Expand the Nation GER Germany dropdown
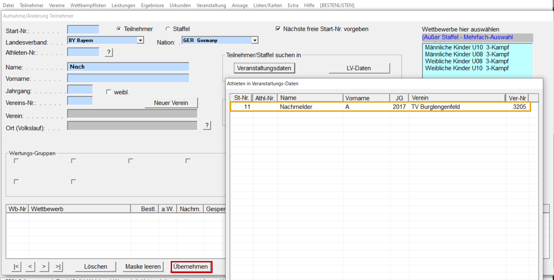 click(x=255, y=40)
